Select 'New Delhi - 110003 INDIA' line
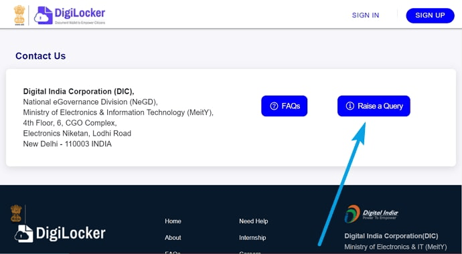The width and height of the screenshot is (462, 254). pyautogui.click(x=68, y=144)
